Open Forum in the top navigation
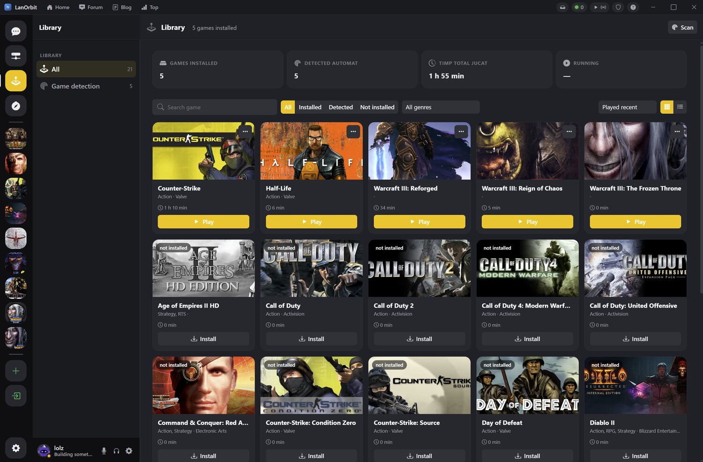This screenshot has width=703, height=462. [x=90, y=7]
